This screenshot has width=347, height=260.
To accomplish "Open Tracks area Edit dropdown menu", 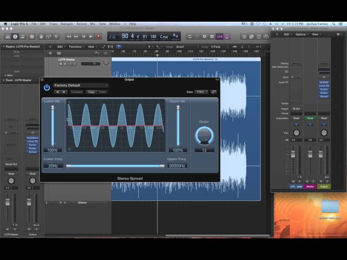I will [61, 47].
